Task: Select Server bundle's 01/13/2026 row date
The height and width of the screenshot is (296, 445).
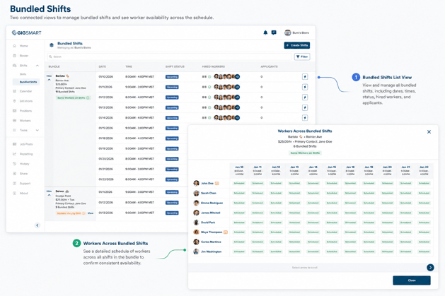Action: click(x=106, y=213)
